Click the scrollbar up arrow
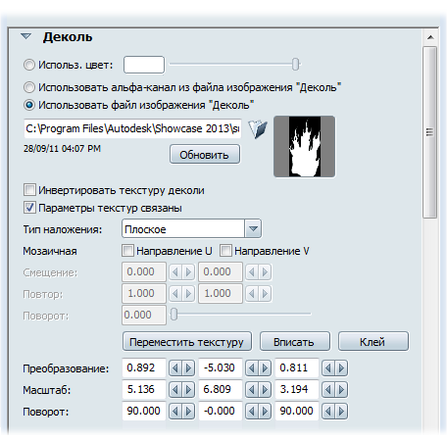This screenshot has width=447, height=441. (x=430, y=37)
